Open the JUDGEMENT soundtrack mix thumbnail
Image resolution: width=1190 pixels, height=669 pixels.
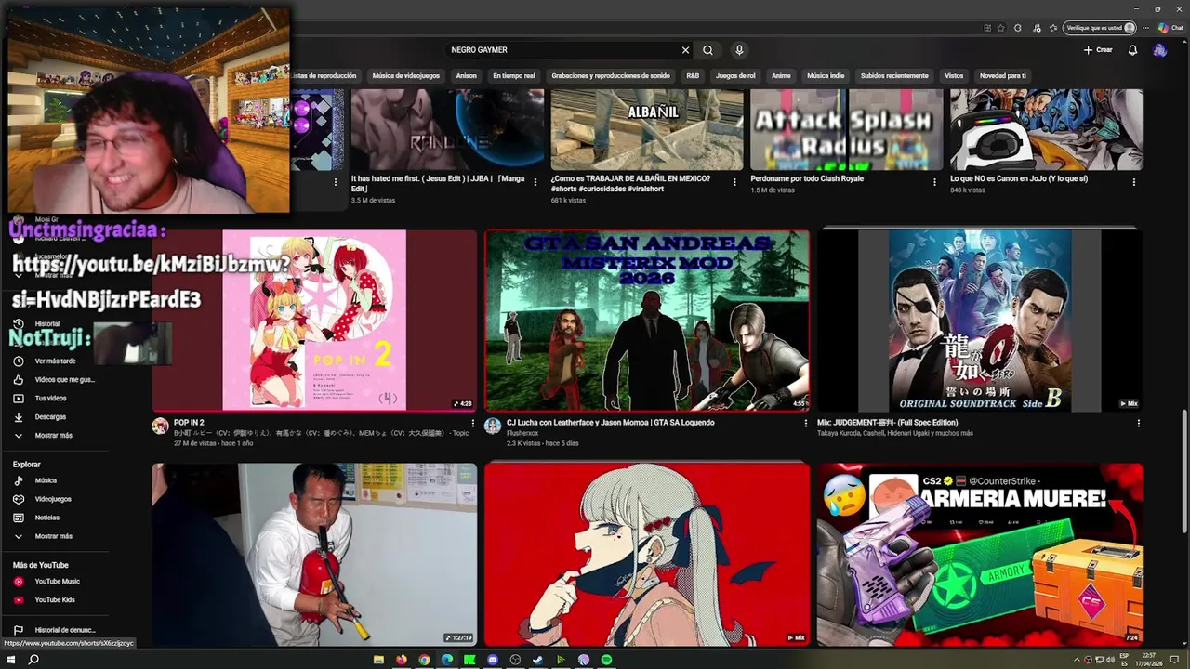click(980, 320)
